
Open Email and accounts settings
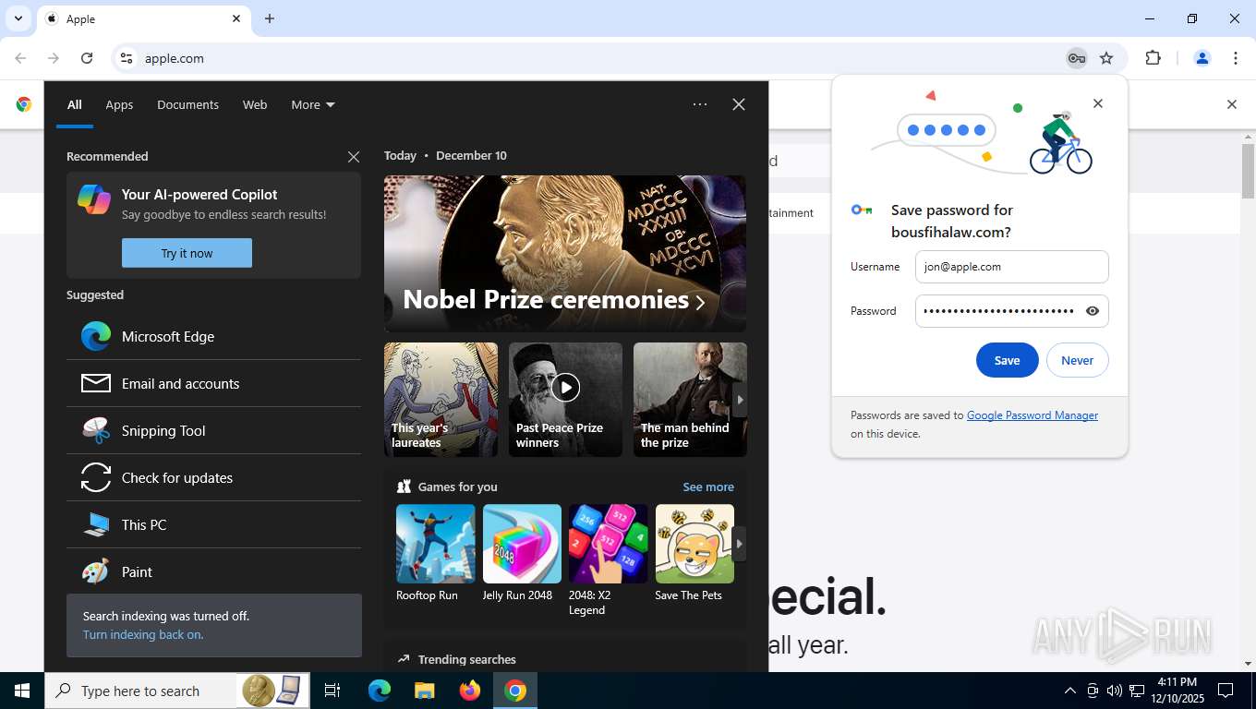pos(213,383)
